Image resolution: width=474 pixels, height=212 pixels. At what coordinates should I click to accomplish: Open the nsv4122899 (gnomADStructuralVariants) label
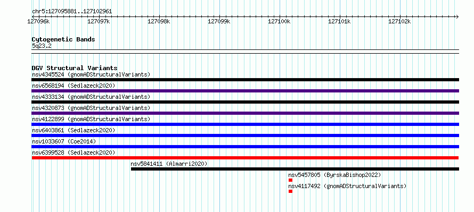coord(91,119)
